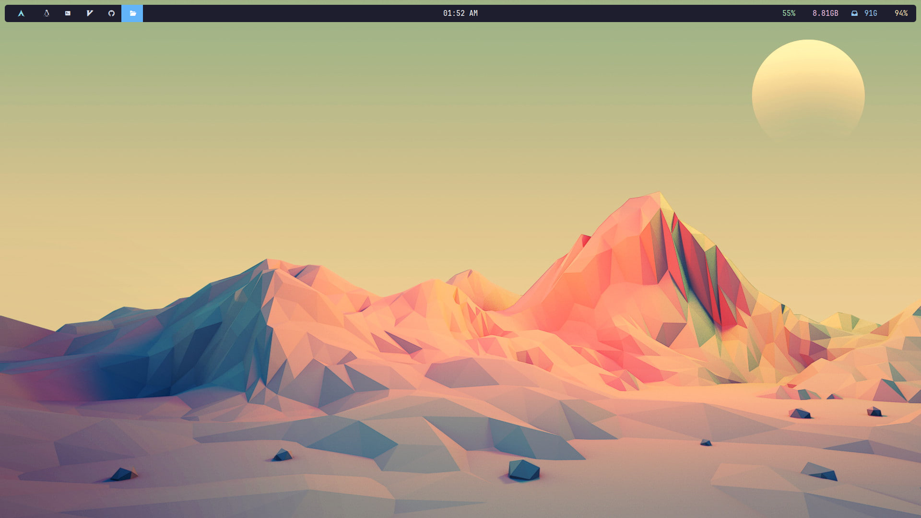This screenshot has width=921, height=518.
Task: Switch to the GitHub workspace icon
Action: click(111, 13)
